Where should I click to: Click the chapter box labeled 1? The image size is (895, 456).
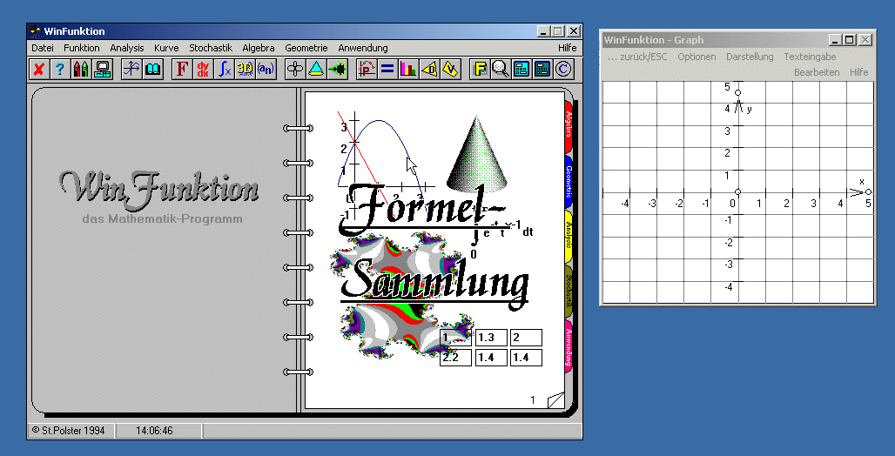click(455, 338)
